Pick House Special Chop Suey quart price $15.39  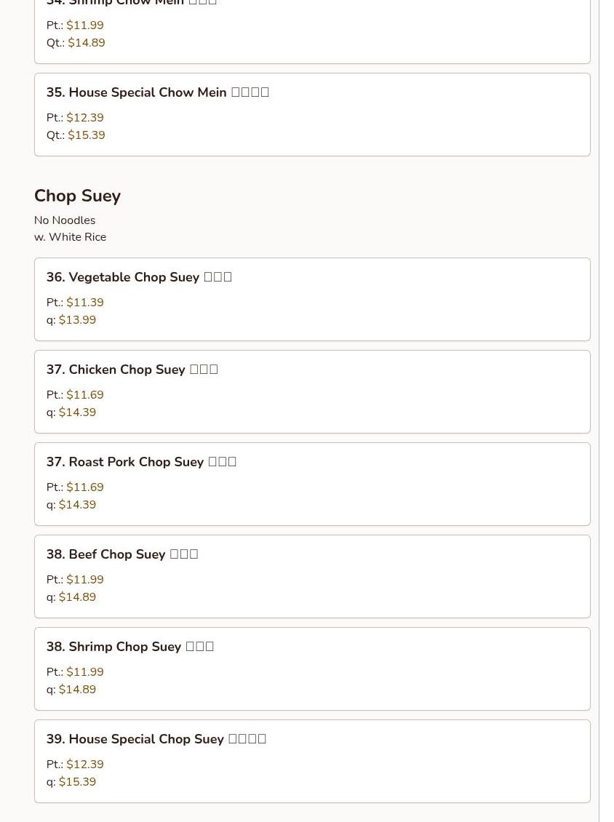click(77, 782)
